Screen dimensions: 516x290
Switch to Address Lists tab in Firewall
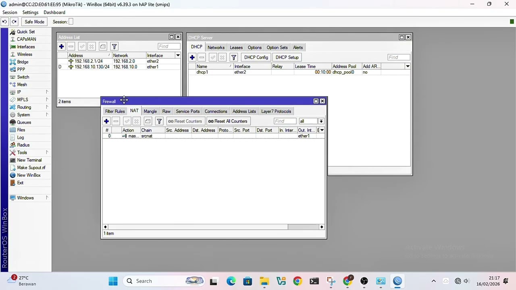244,112
